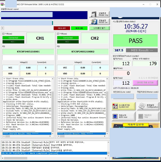Click CH2 log horizontal scroll left arrow

59,136
